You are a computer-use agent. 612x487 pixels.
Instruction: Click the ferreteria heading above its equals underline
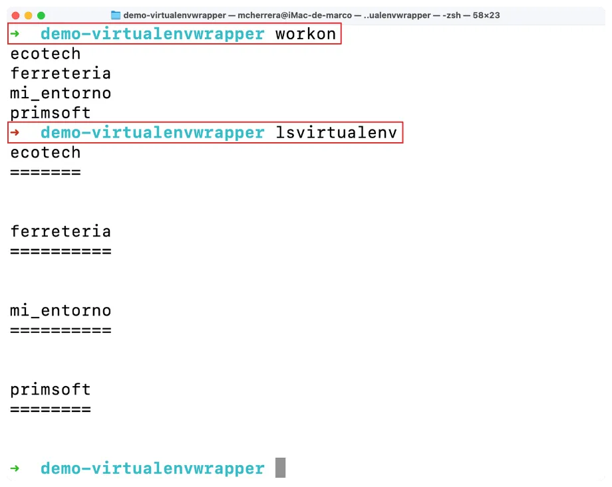pyautogui.click(x=61, y=232)
